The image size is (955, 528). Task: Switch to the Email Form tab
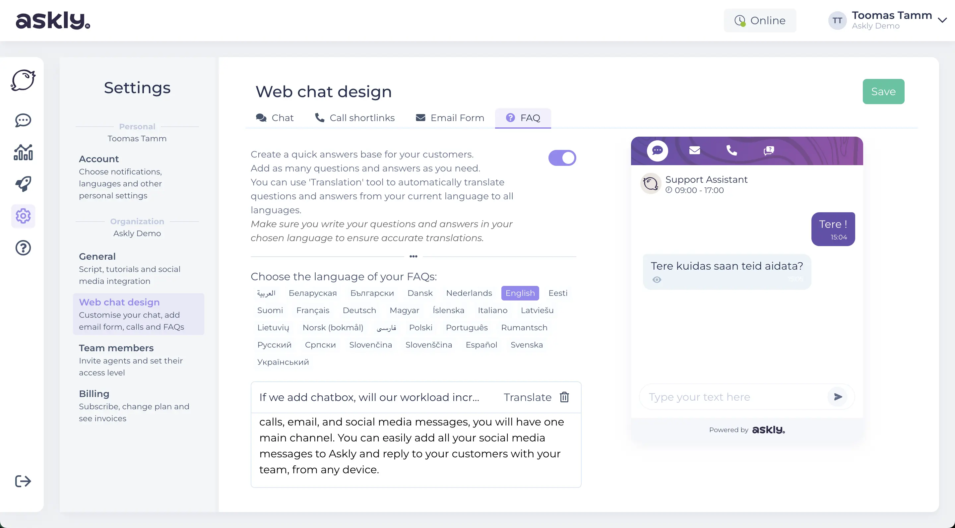(450, 118)
